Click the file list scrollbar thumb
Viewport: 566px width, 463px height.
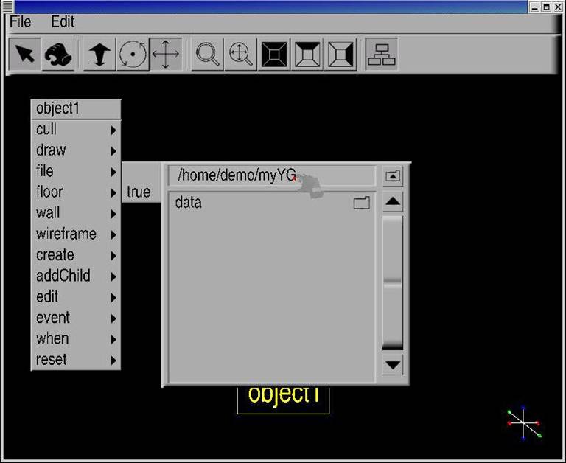point(393,282)
